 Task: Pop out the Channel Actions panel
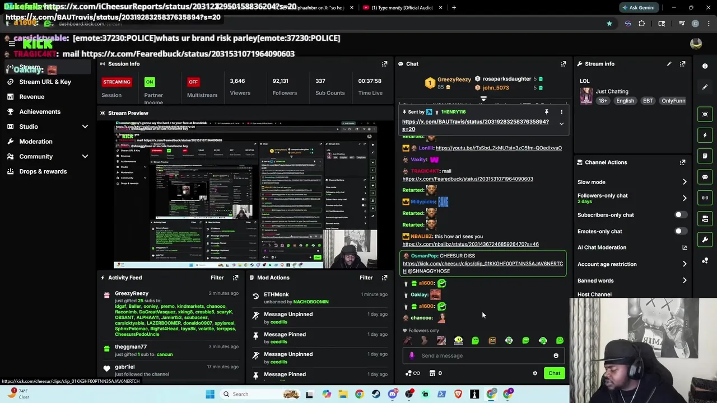[x=682, y=162]
